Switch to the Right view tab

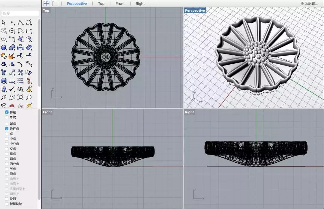point(140,4)
